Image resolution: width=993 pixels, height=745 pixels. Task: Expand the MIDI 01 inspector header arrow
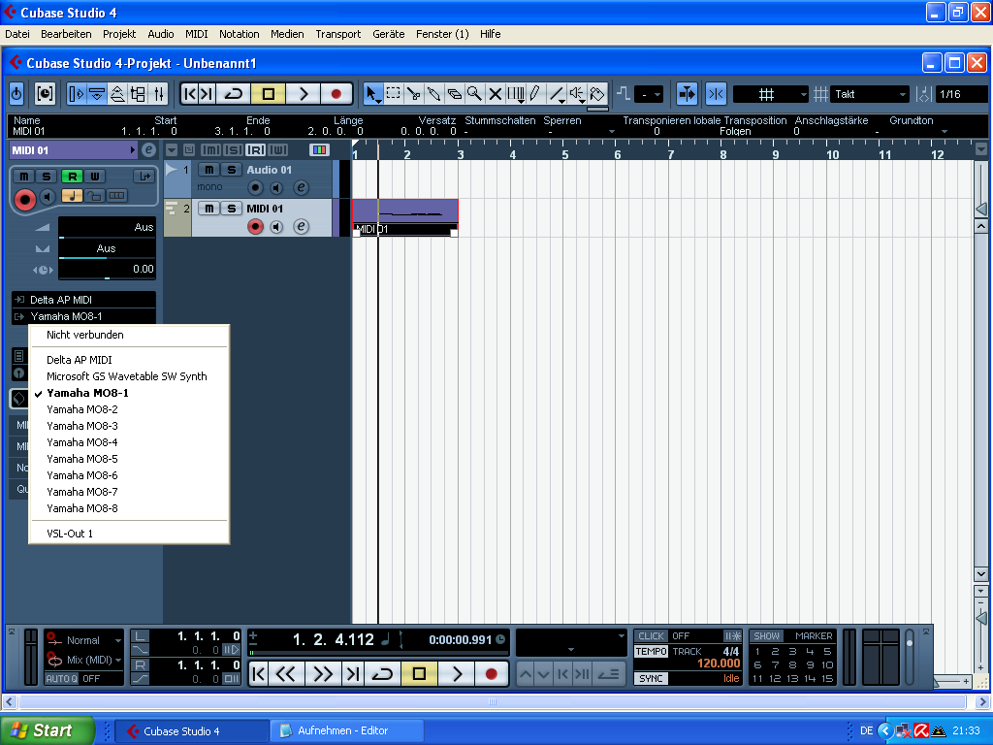pos(132,150)
